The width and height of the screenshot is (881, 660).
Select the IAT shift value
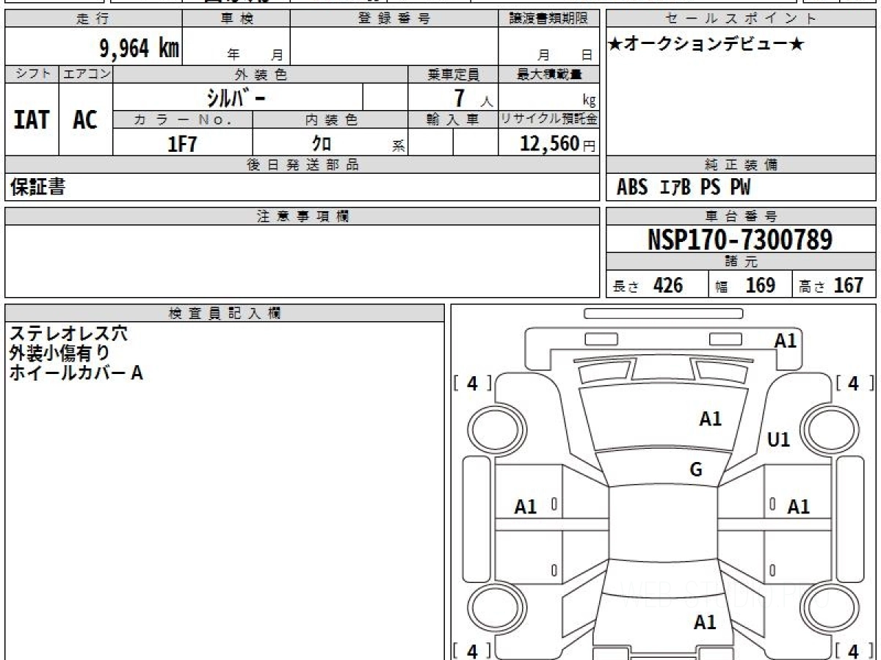pos(32,120)
